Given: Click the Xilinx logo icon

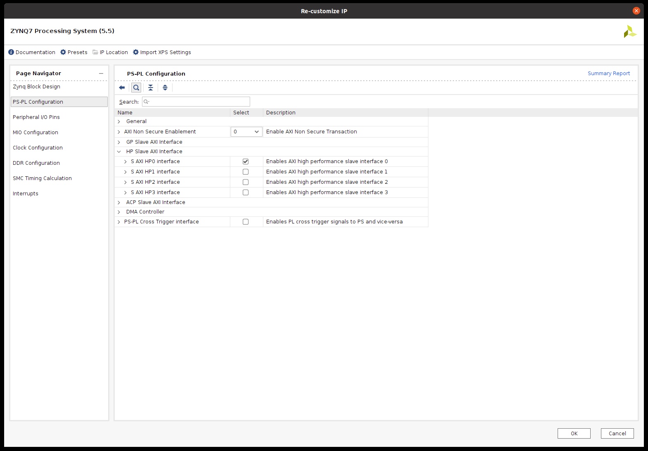Looking at the screenshot, I should (x=630, y=31).
